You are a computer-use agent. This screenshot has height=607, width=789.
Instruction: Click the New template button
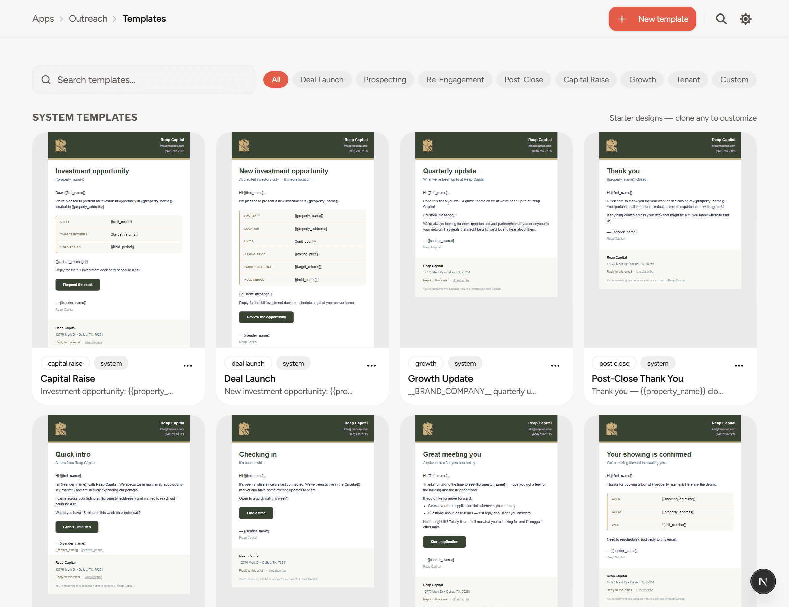click(652, 19)
